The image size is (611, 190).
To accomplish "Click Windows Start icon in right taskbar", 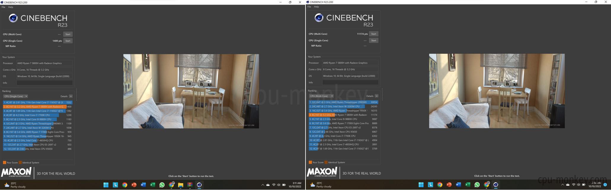I will click(421, 185).
